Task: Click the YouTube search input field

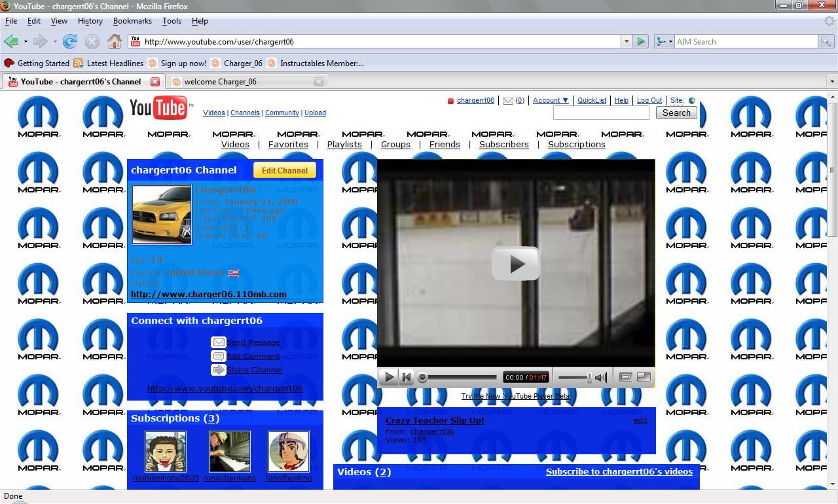Action: coord(600,112)
